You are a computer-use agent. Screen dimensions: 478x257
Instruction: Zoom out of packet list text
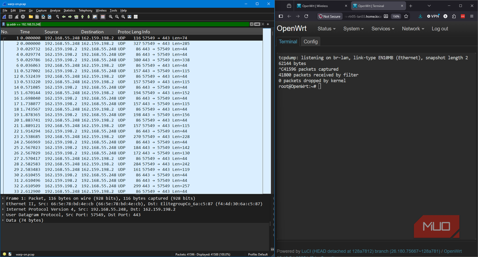click(117, 17)
